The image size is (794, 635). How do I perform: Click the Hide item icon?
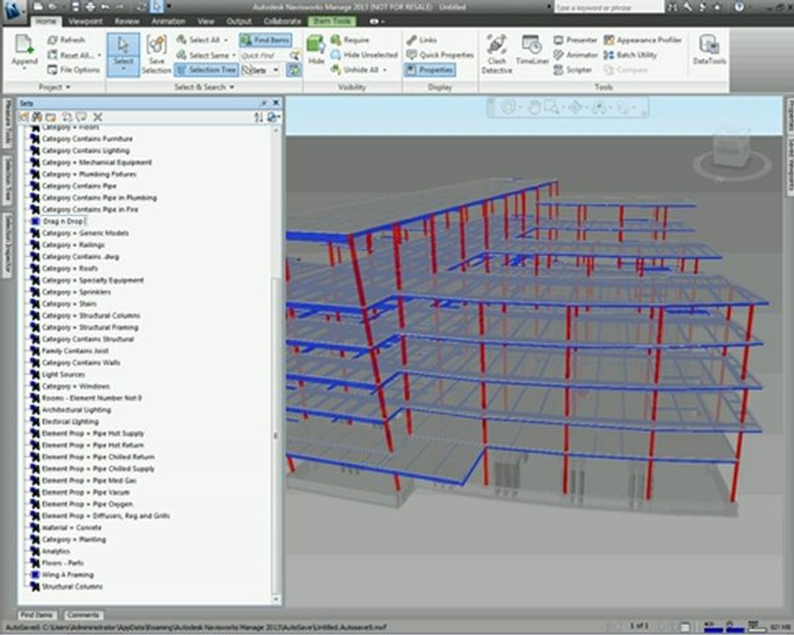coord(316,45)
